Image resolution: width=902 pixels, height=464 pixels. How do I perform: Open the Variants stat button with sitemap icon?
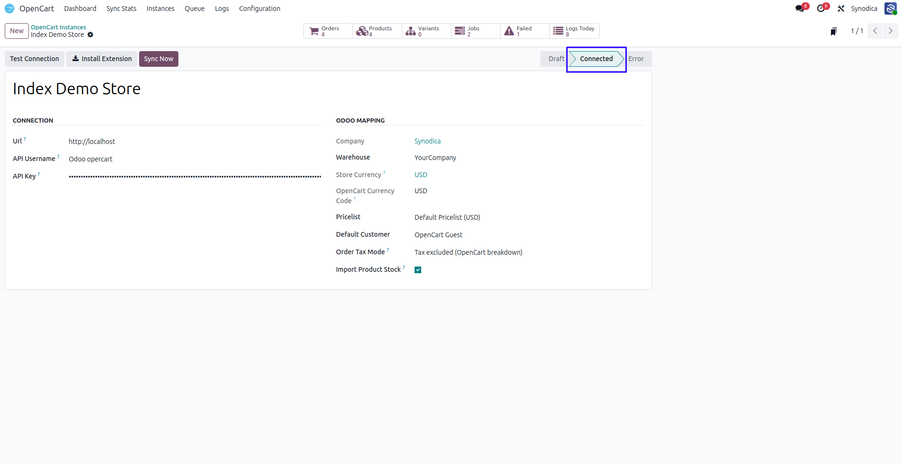[426, 31]
